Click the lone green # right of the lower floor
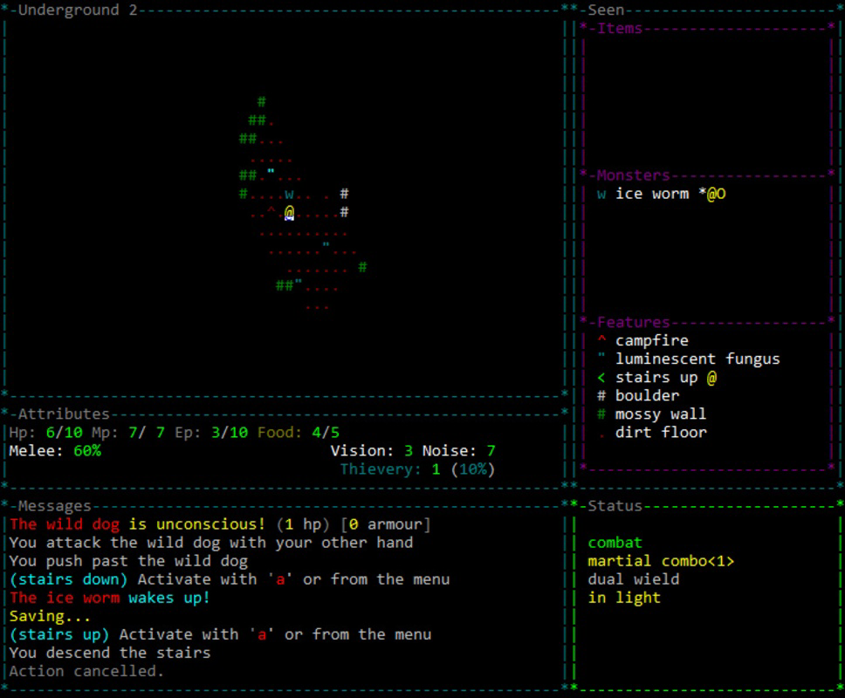Viewport: 845px width, 698px height. [x=362, y=267]
